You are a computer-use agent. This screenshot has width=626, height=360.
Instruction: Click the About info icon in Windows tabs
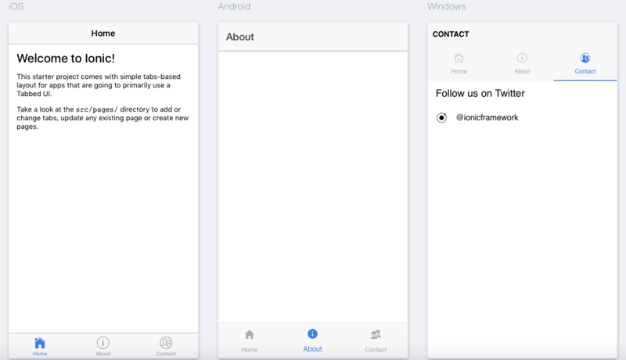(x=522, y=58)
